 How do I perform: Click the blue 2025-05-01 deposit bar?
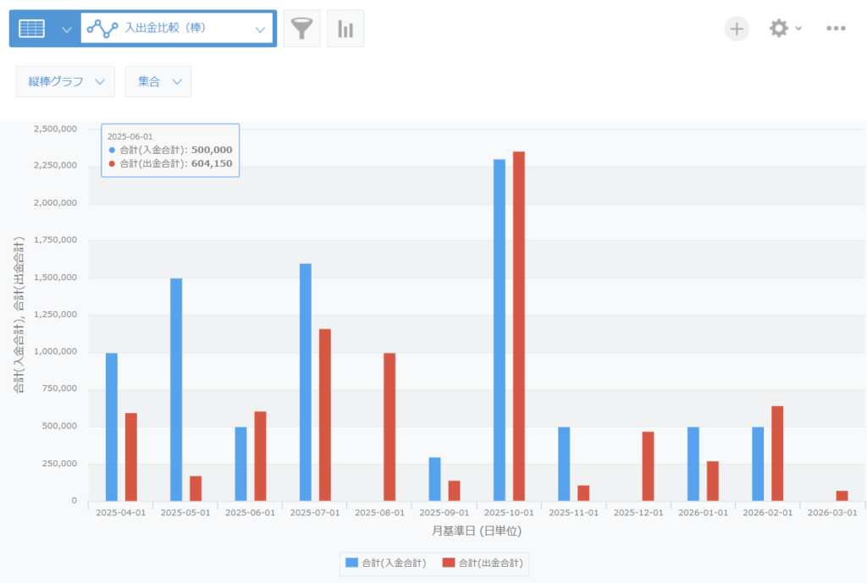(176, 389)
